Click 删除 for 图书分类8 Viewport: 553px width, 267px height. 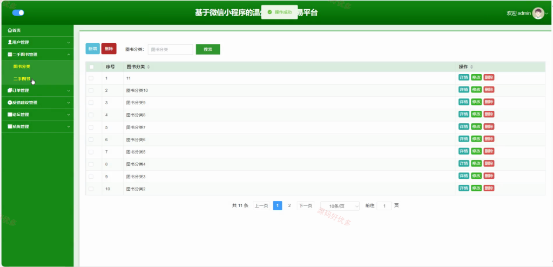489,114
